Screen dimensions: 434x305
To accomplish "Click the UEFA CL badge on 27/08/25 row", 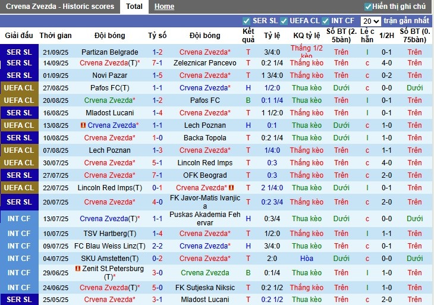I will pyautogui.click(x=19, y=87).
